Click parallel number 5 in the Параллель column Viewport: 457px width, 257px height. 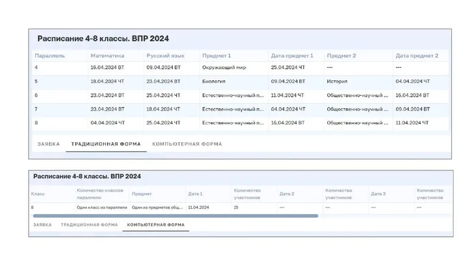pos(36,82)
